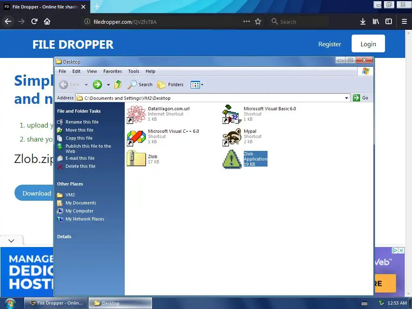Screen dimensions: 412x309
Task: Click the Login button on File Dropper
Action: pos(368,43)
